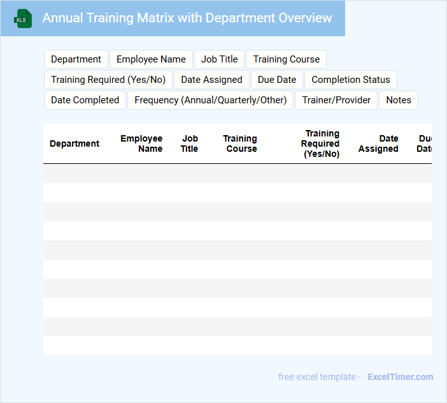Screen dimensions: 447x403
Task: Open the ExcelTimer.com link
Action: pyautogui.click(x=401, y=377)
